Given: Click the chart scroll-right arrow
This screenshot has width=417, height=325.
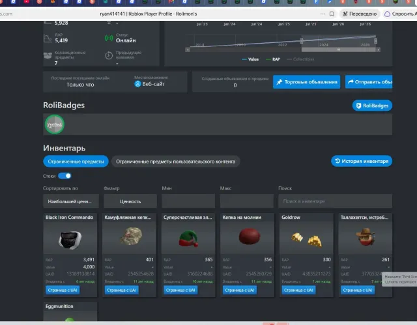Looking at the screenshot, I should click(x=378, y=50).
